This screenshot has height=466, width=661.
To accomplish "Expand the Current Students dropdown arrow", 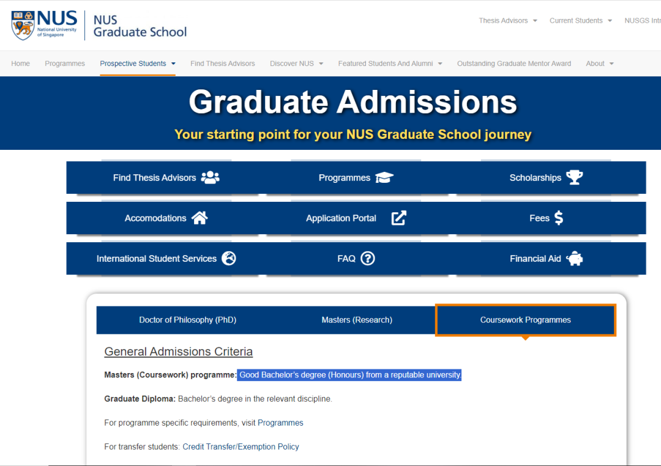I will point(610,21).
